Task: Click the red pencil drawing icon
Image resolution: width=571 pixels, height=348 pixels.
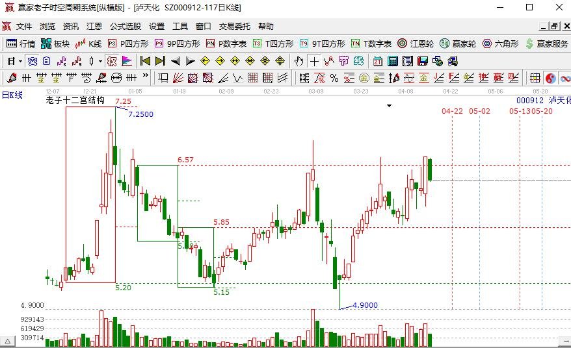Action: [x=11, y=78]
